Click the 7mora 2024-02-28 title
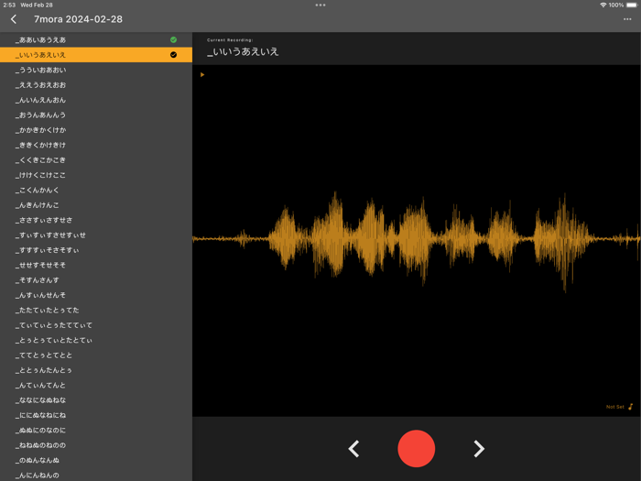This screenshot has width=641, height=481. tap(78, 19)
